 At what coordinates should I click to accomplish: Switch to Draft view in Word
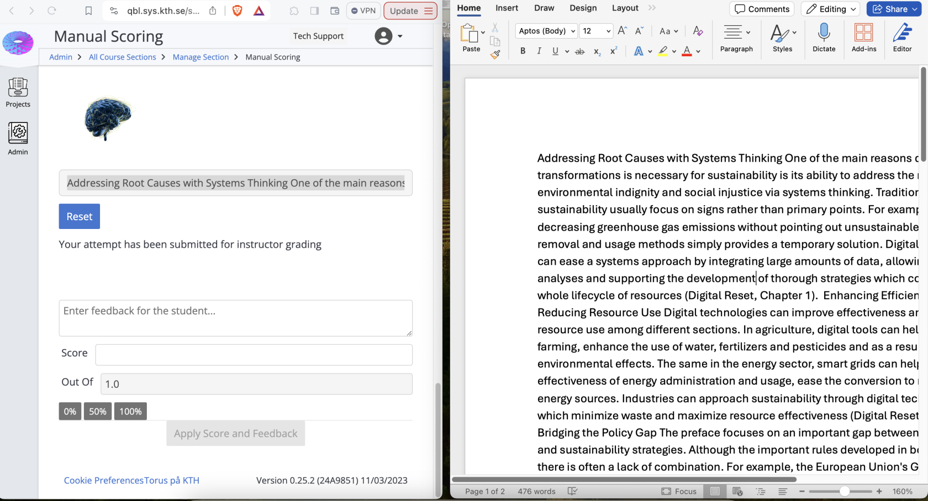pos(783,491)
